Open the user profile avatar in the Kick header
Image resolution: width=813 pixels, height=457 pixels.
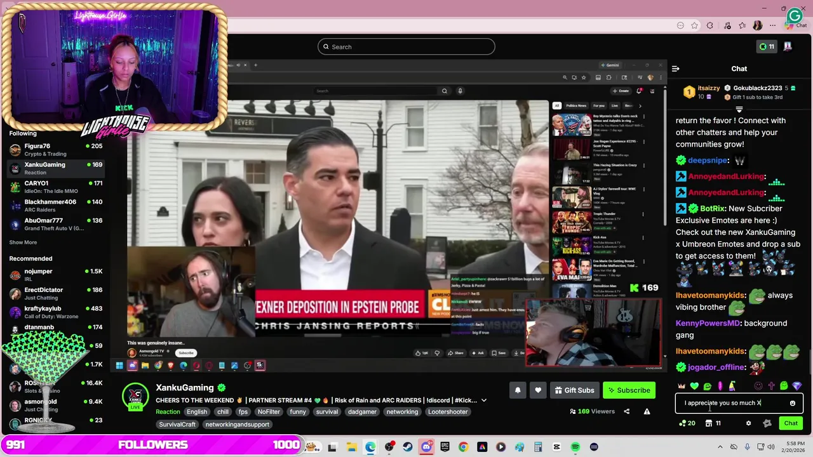click(x=788, y=46)
